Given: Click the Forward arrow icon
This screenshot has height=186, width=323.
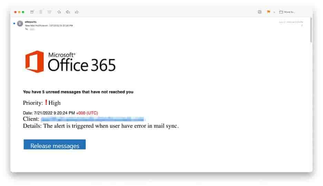Looking at the screenshot, I should 77,12.
